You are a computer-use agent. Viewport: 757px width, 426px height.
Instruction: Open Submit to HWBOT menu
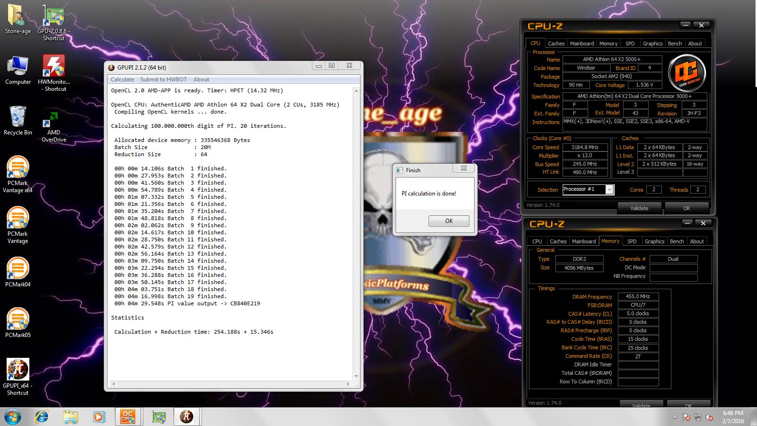click(x=163, y=80)
